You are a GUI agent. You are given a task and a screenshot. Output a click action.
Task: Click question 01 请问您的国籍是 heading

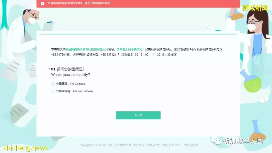(x=68, y=69)
